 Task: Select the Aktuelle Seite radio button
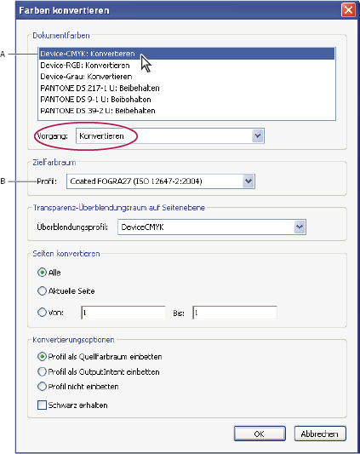(x=42, y=290)
